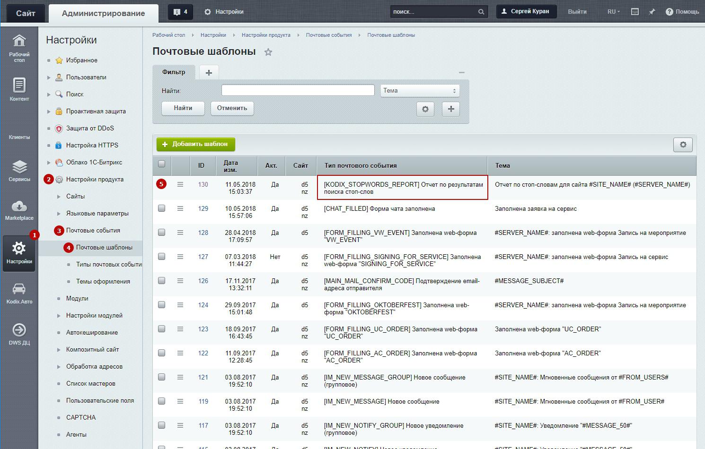Screen dimensions: 705x449
Task: Select the Фильтр tab
Action: coord(174,72)
